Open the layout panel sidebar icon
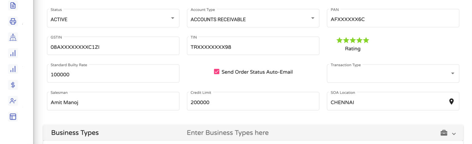472x144 pixels. click(x=13, y=117)
